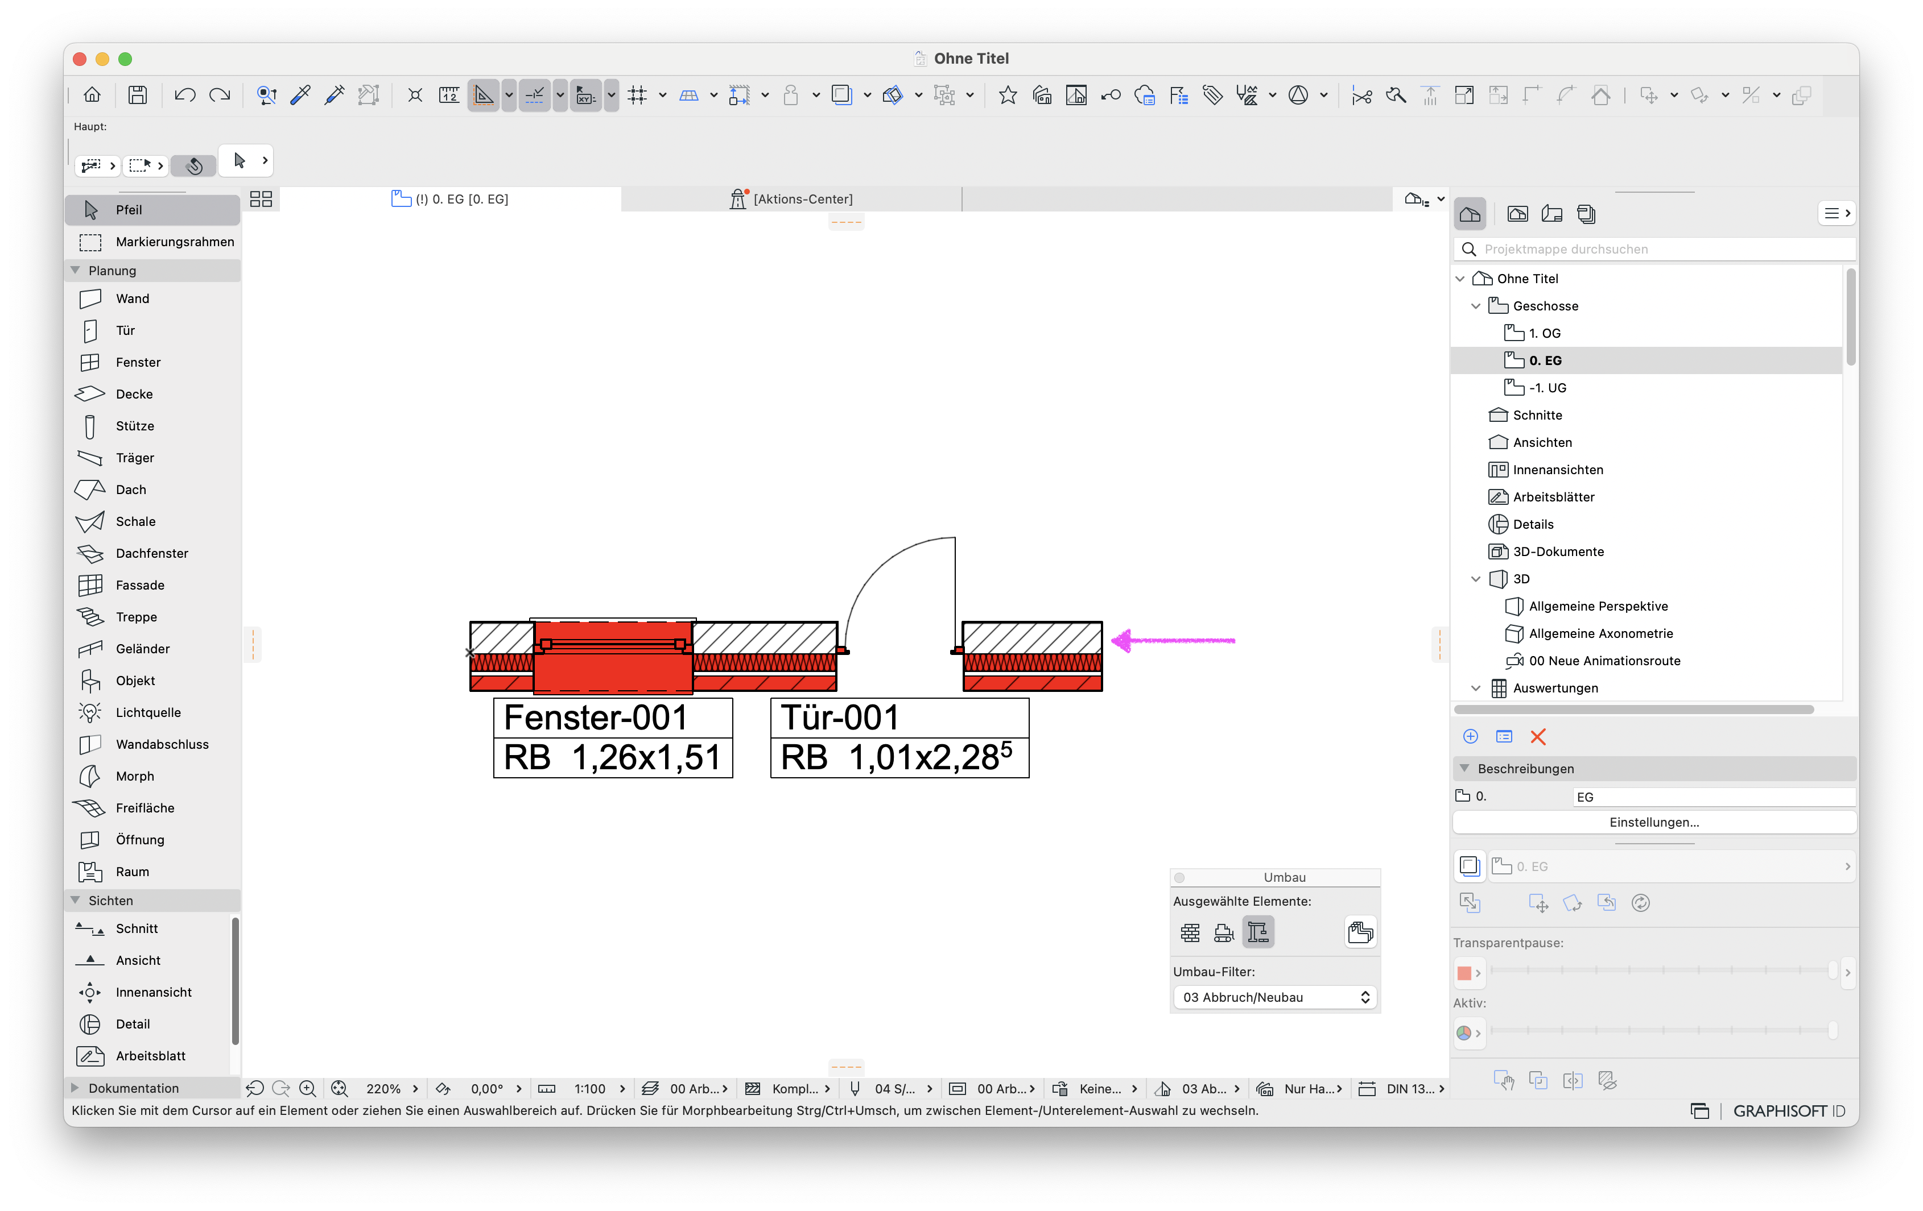Switch navigator to view map icon
1923x1211 pixels.
[1518, 214]
